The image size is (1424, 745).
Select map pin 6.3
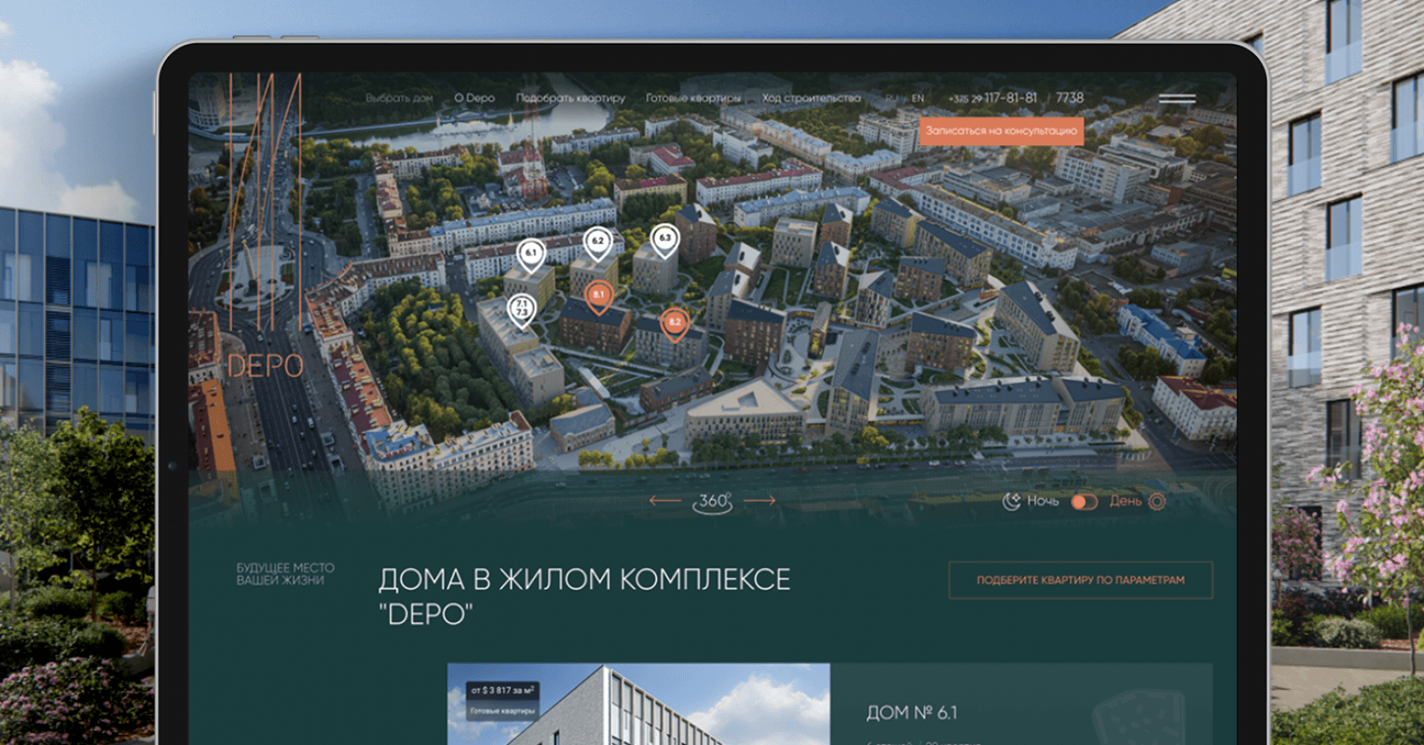664,241
